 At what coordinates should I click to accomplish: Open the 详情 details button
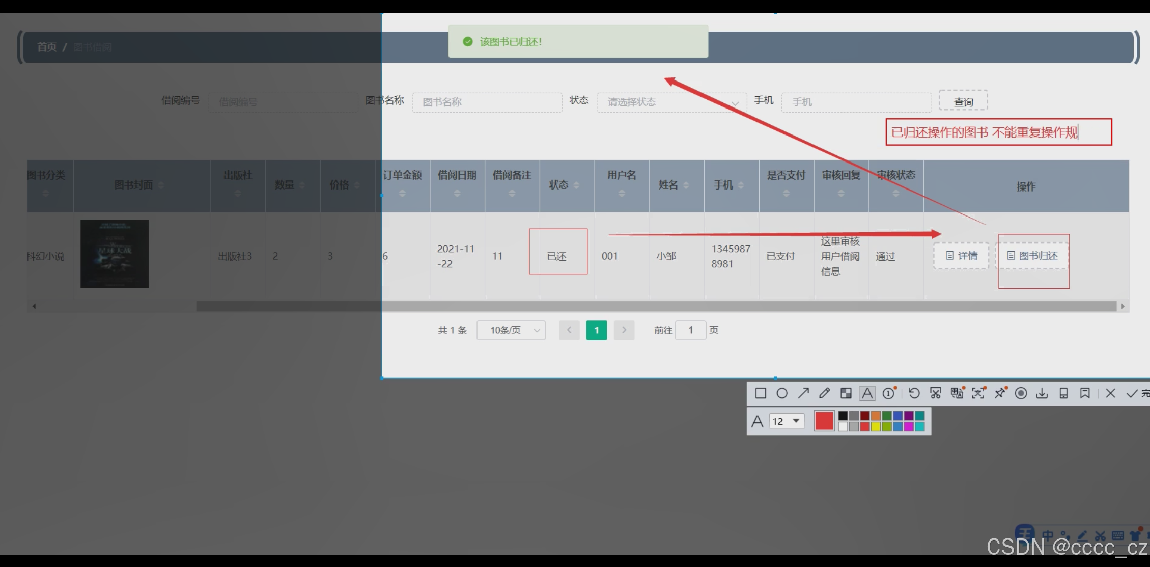coord(961,256)
